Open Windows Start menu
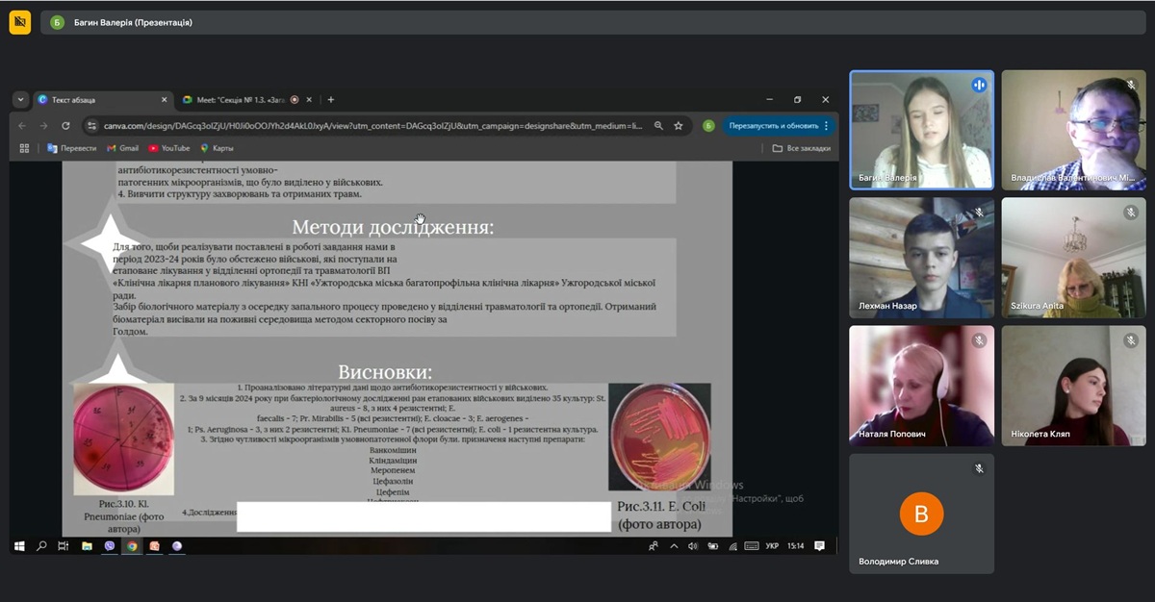This screenshot has height=602, width=1155. click(x=18, y=546)
